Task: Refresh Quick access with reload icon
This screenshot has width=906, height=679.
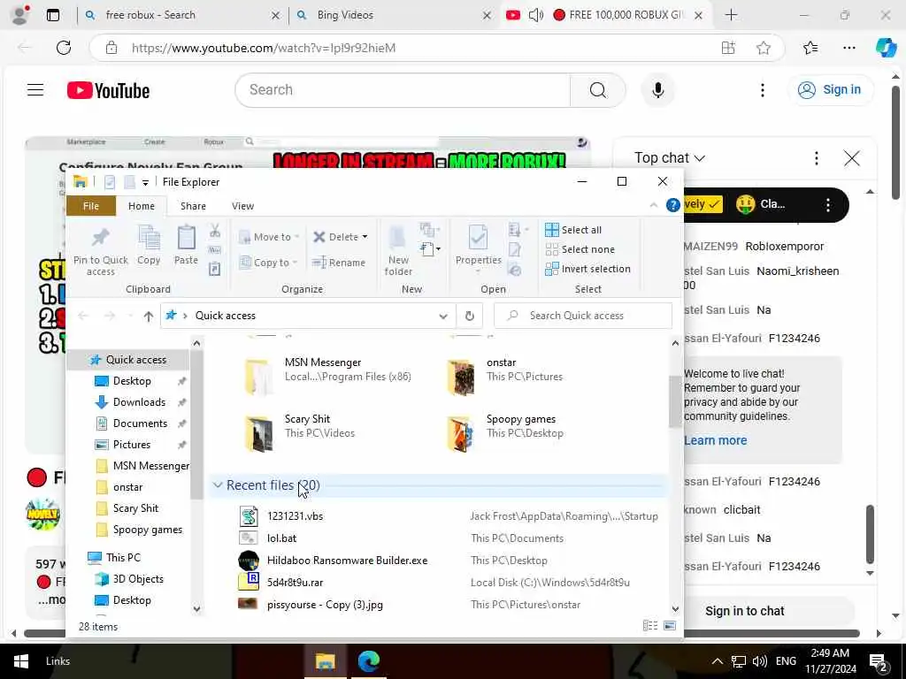Action: [470, 316]
